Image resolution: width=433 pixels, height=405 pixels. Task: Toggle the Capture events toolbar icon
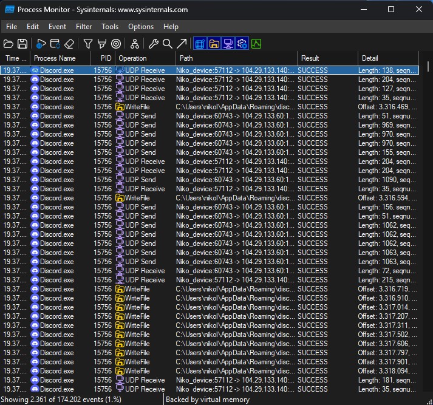(x=41, y=44)
